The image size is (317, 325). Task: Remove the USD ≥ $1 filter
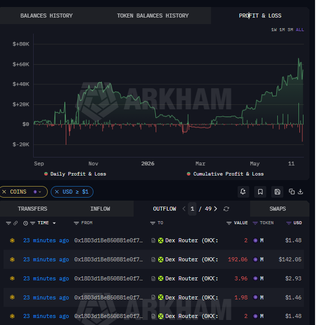coord(57,192)
